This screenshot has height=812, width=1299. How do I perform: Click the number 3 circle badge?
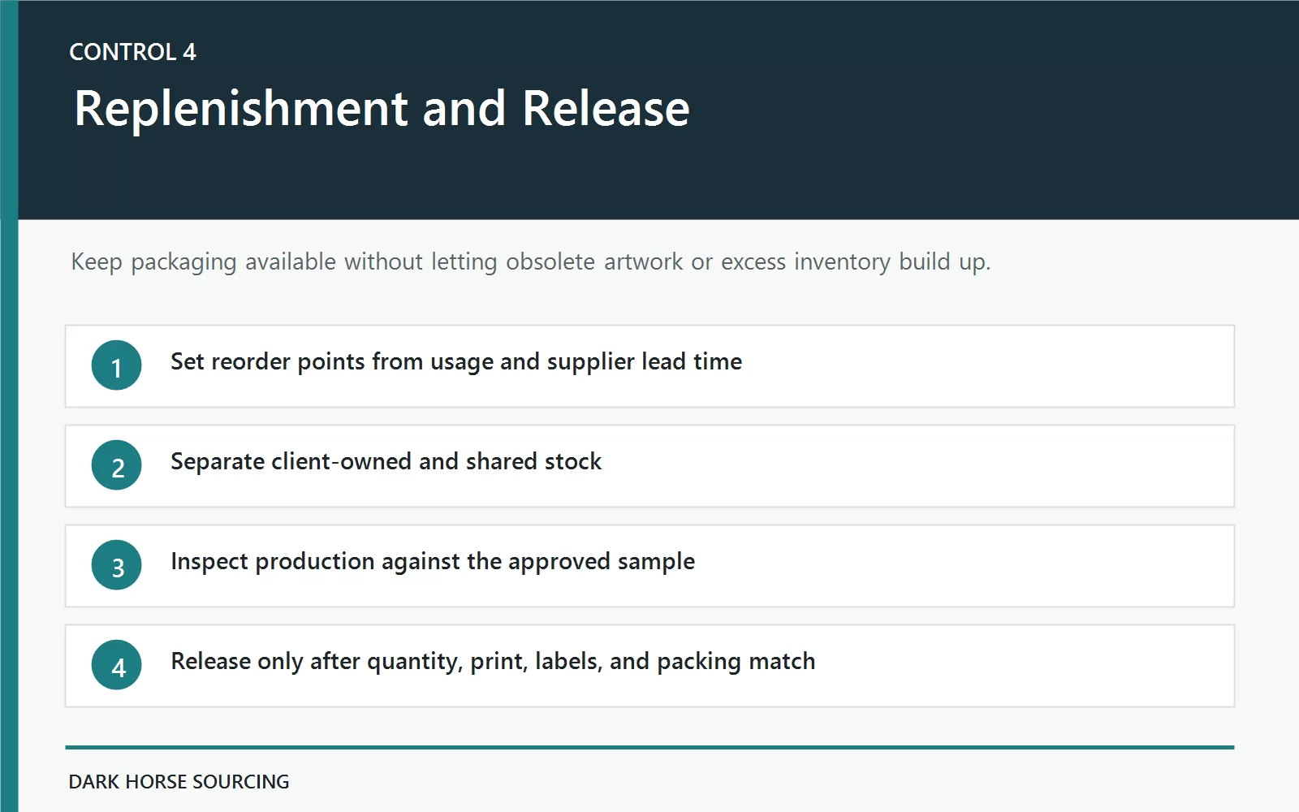[x=116, y=565]
